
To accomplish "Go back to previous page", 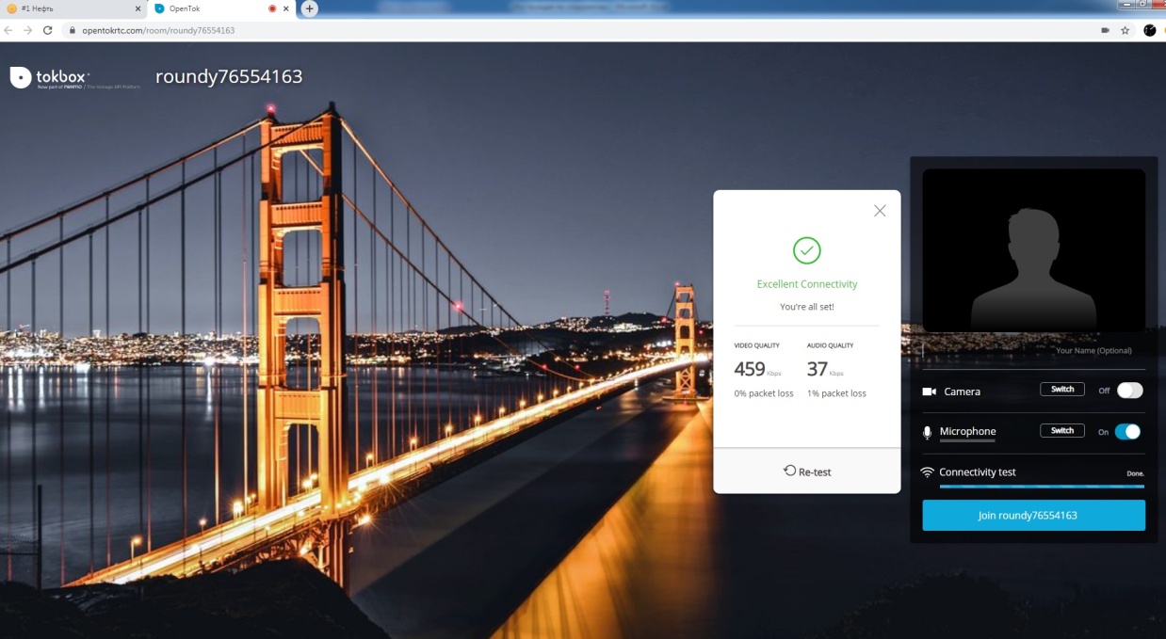I will point(9,30).
